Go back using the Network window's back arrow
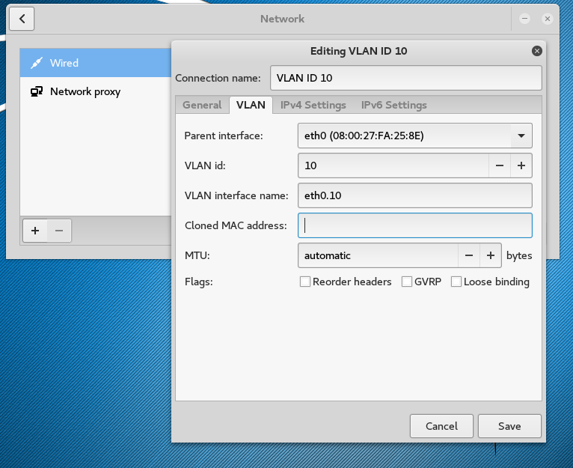The image size is (573, 468). pos(22,19)
